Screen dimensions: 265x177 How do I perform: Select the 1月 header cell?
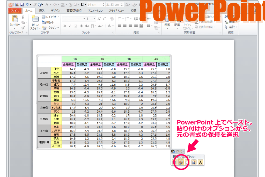coord(75,59)
